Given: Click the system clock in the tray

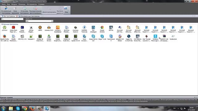Looking at the screenshot, I should click(192, 109).
